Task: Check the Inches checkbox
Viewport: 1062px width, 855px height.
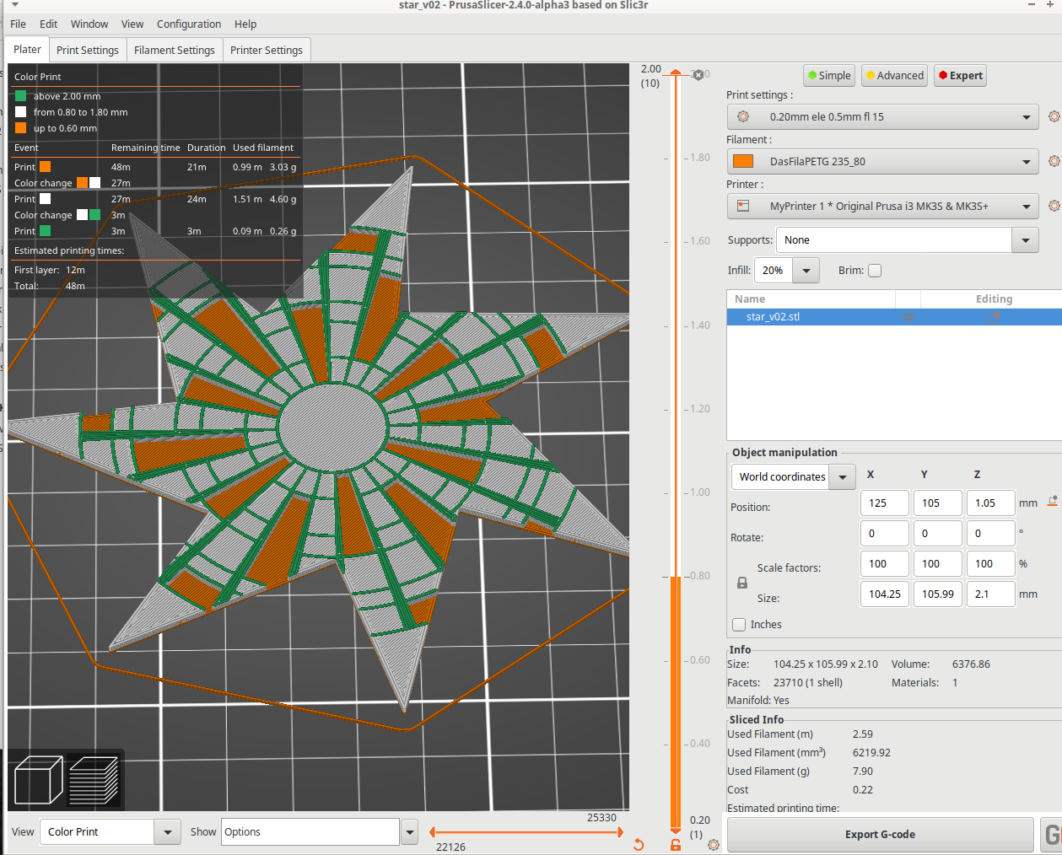Action: [x=741, y=624]
